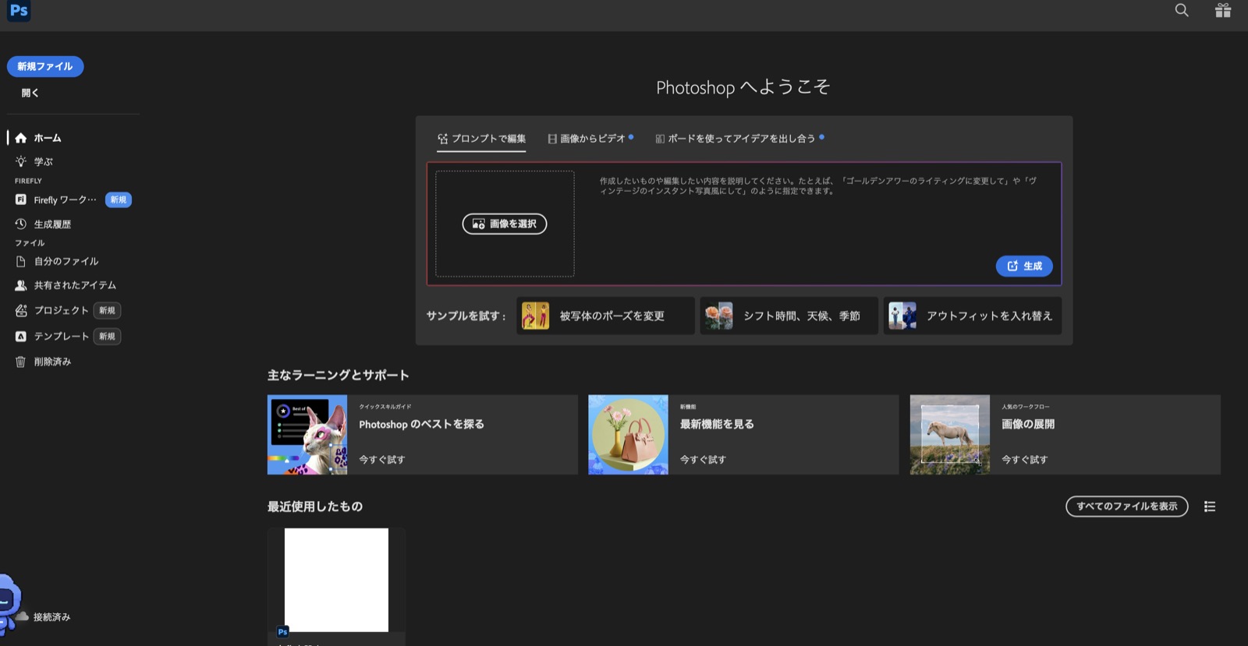This screenshot has height=646, width=1248.
Task: Click the 画像を選択 button
Action: 505,224
